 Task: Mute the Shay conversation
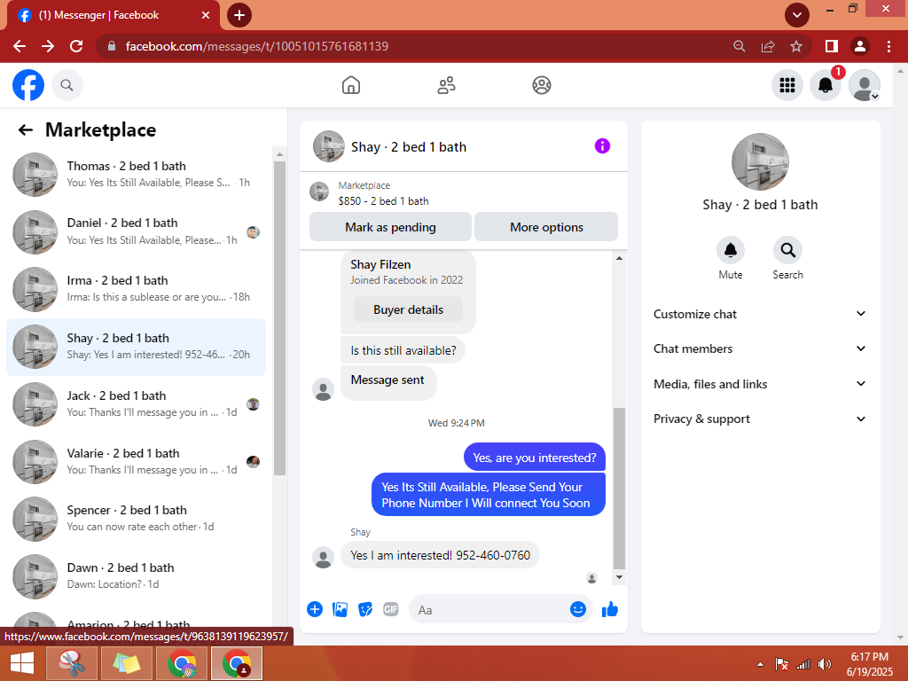(x=731, y=250)
